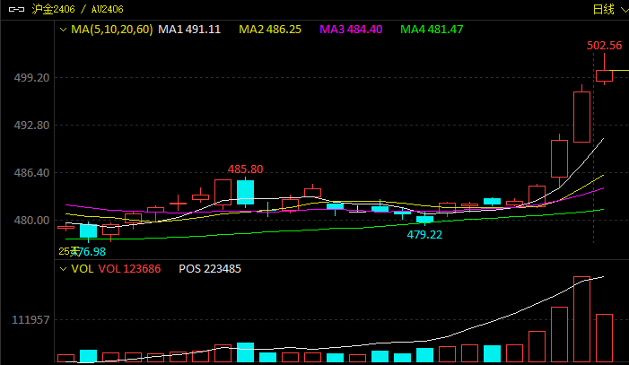This screenshot has width=629, height=365.
Task: Select the cyan candlestick above 479.22
Action: click(x=424, y=219)
